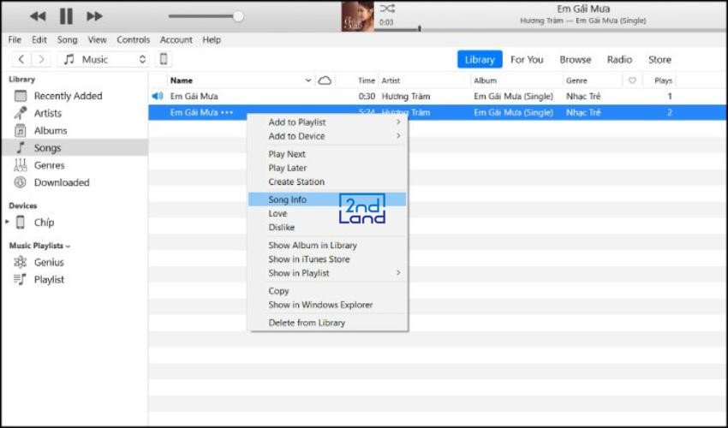The width and height of the screenshot is (728, 428).
Task: Open the Help menu
Action: [212, 40]
